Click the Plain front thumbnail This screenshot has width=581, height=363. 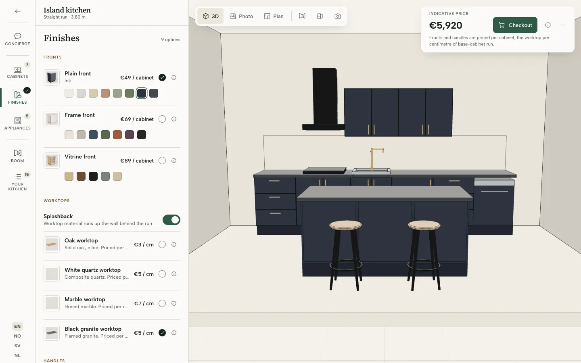(52, 77)
